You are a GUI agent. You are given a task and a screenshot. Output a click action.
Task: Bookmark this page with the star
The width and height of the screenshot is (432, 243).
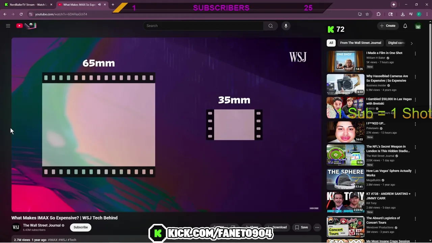coord(367,14)
